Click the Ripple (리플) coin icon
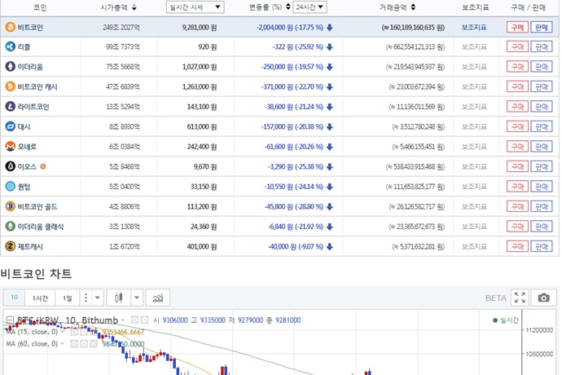The width and height of the screenshot is (562, 375). [10, 46]
